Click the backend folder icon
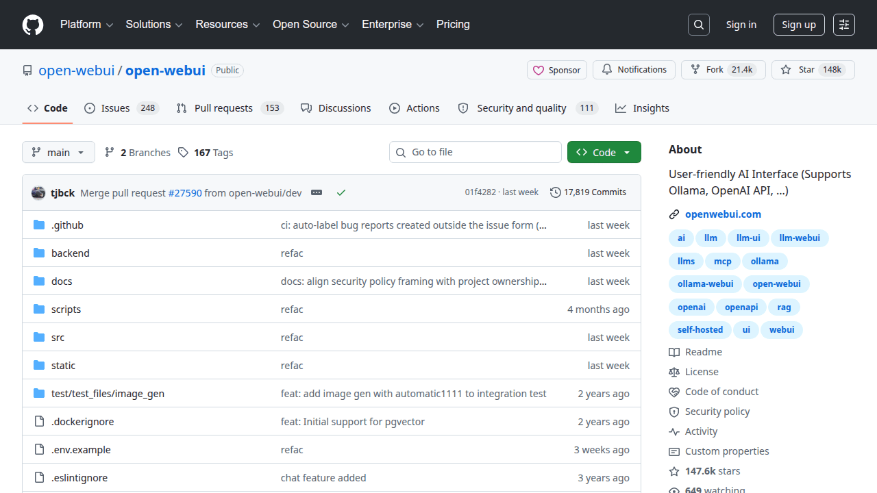The height and width of the screenshot is (493, 877). [39, 253]
